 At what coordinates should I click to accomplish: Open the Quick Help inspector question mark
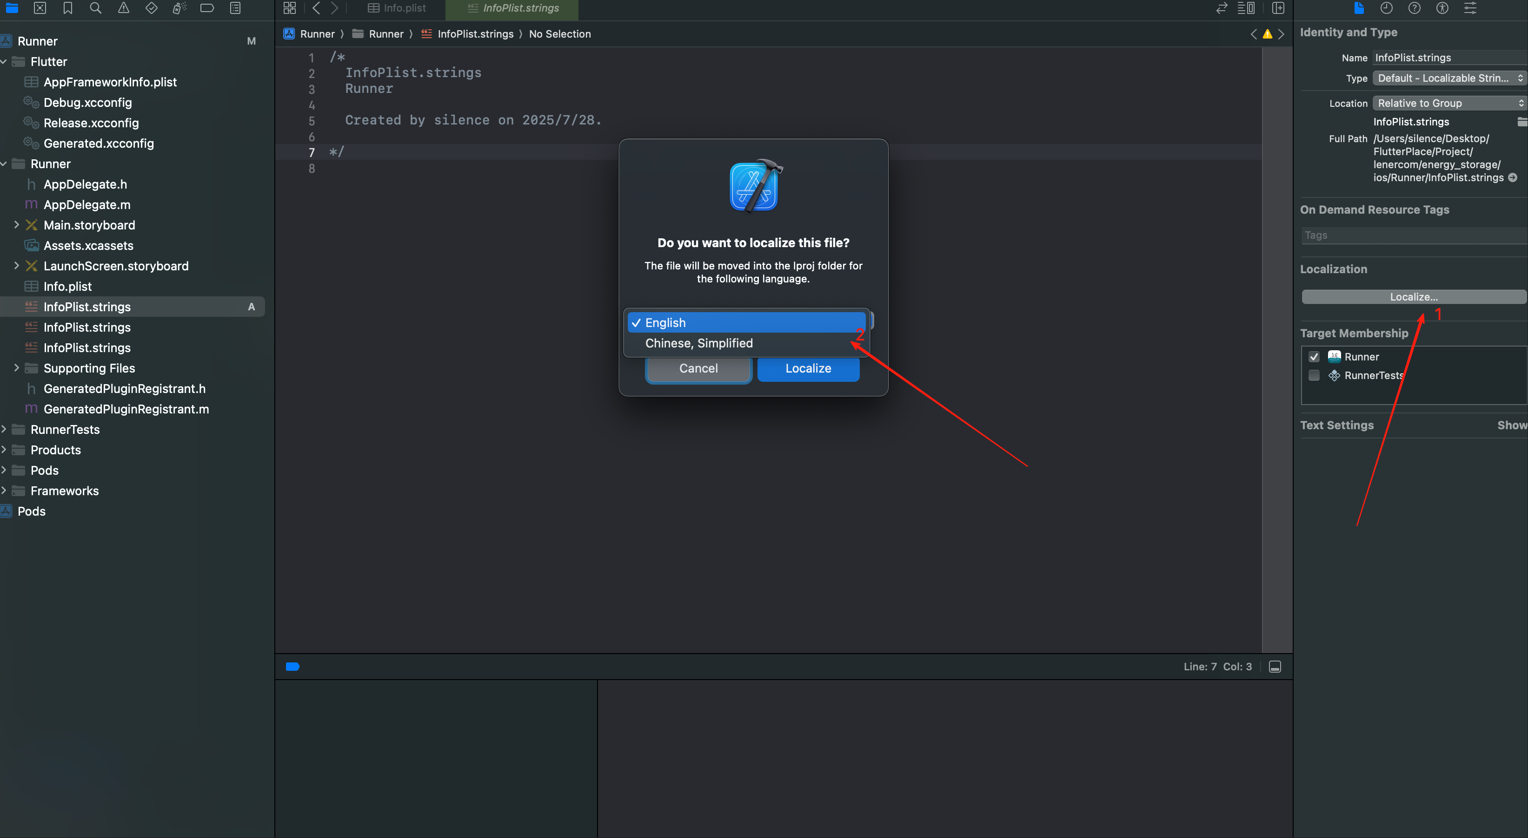tap(1414, 8)
